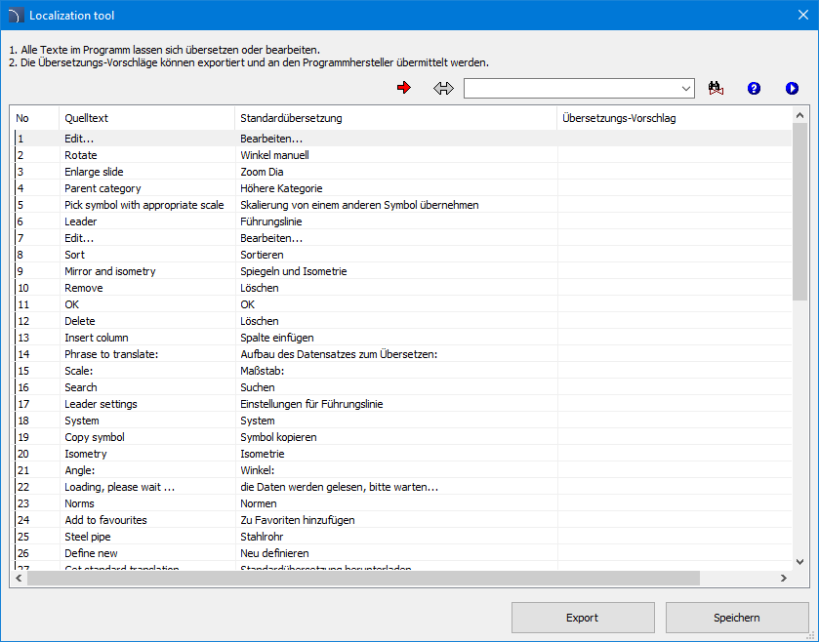Click the red right arrow icon

tap(404, 89)
